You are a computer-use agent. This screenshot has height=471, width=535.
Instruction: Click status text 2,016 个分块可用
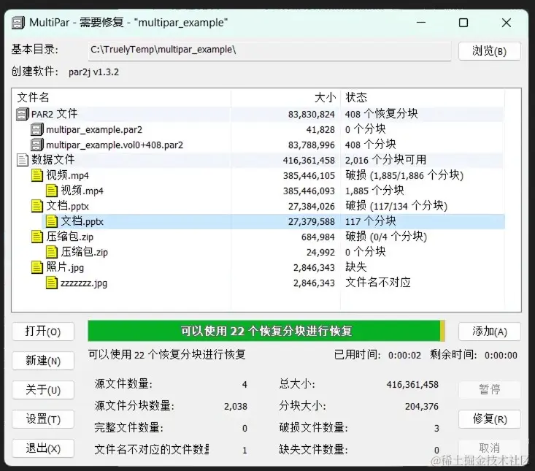click(x=385, y=160)
